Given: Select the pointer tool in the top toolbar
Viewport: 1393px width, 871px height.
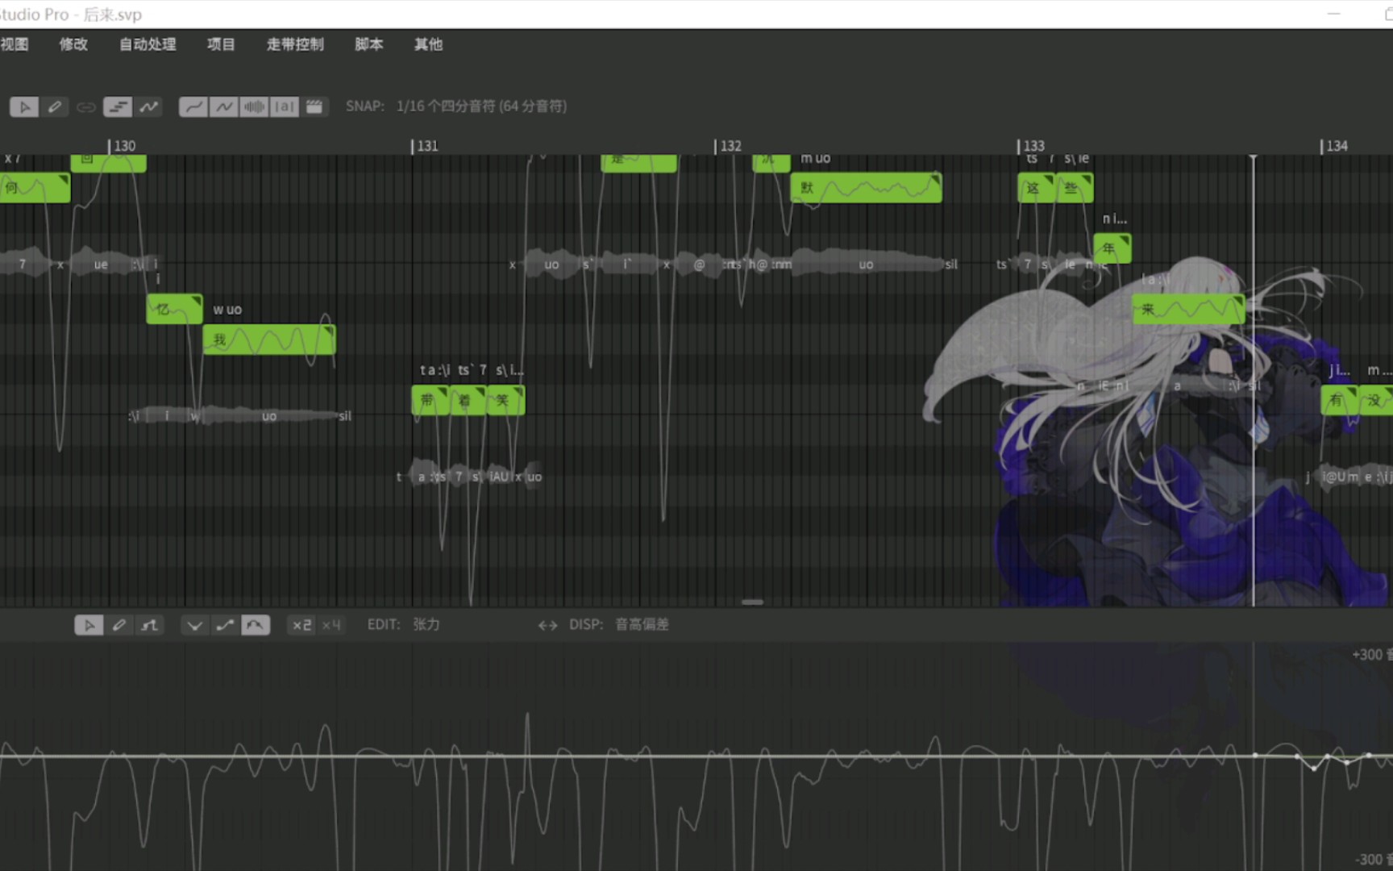Looking at the screenshot, I should click(x=24, y=106).
